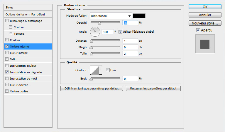The image size is (225, 132).
Task: Confirm with the OK button
Action: tap(205, 7)
